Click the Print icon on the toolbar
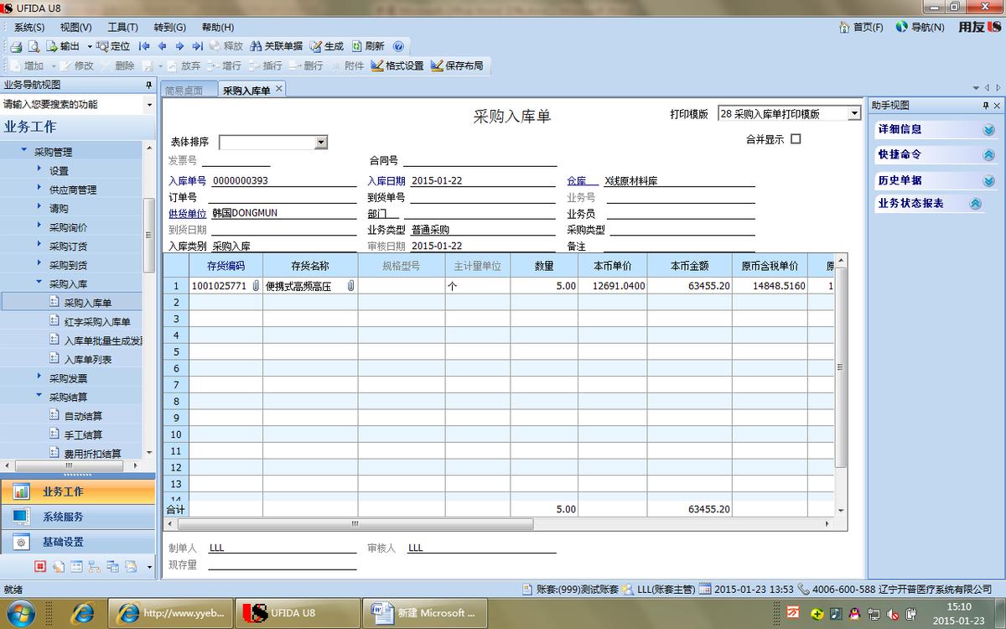Viewport: 1006px width, 629px height. [17, 47]
